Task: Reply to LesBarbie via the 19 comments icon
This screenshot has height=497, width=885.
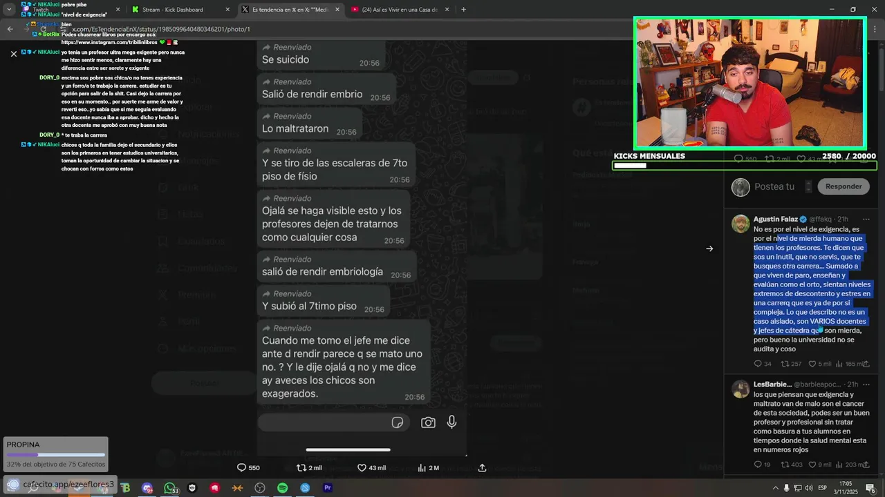Action: pos(763,465)
